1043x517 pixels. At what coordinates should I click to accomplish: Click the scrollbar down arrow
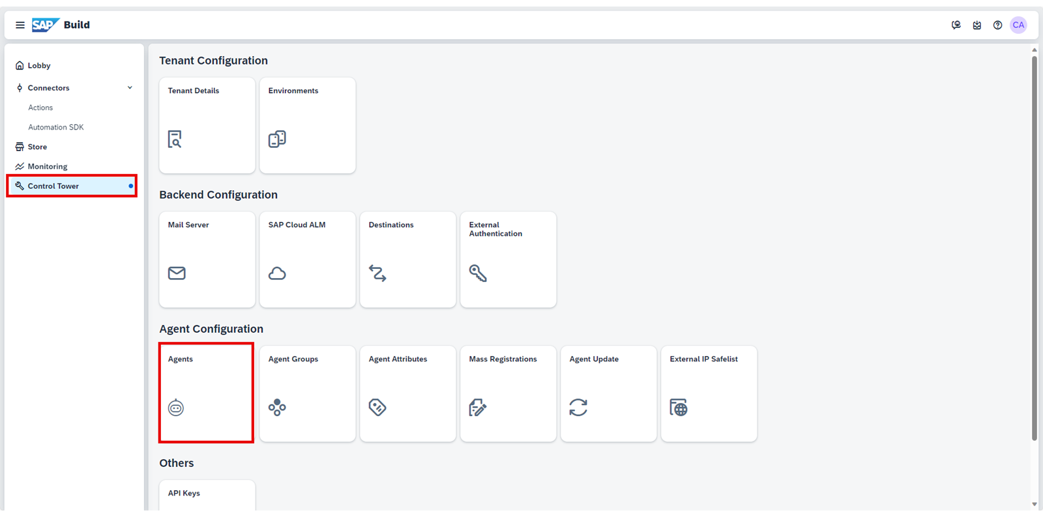pos(1035,504)
